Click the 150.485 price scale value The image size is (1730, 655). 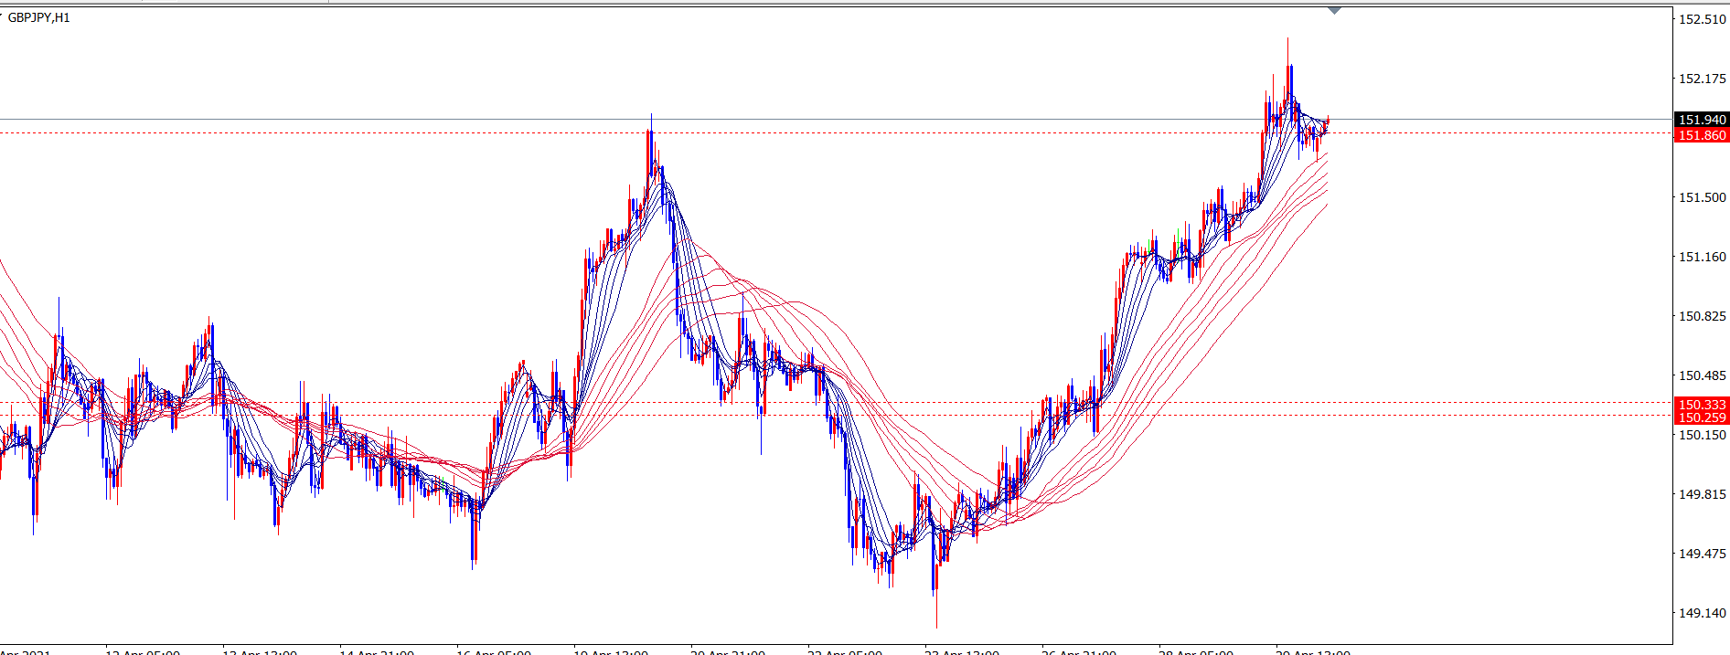(1702, 375)
